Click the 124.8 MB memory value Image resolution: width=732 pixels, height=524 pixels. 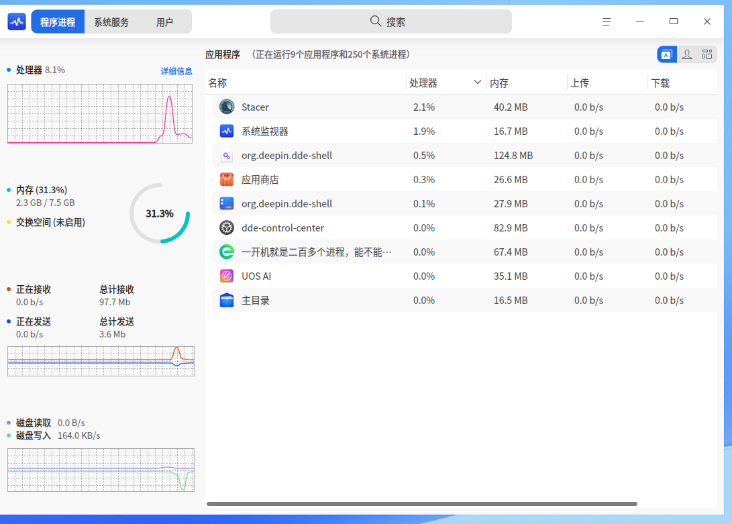click(x=513, y=156)
